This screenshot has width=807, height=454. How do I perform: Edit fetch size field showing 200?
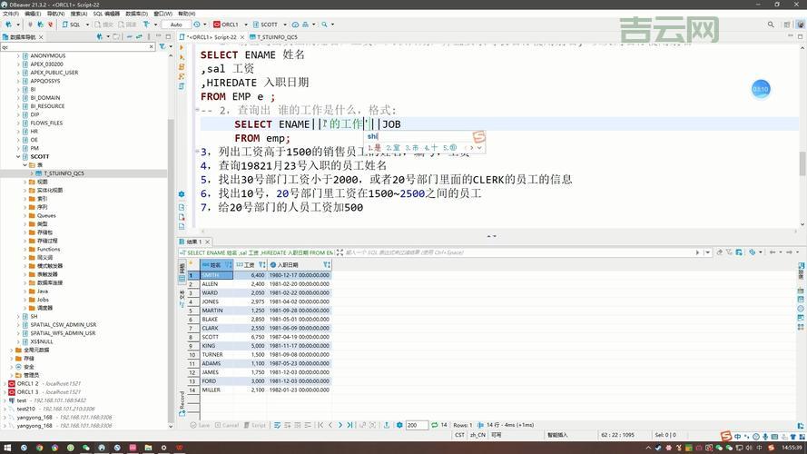[x=417, y=425]
